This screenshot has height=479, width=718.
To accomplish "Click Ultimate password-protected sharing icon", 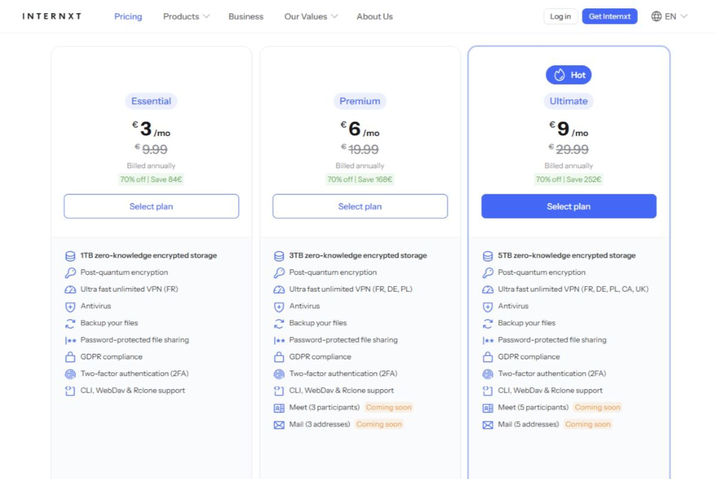I will [488, 341].
